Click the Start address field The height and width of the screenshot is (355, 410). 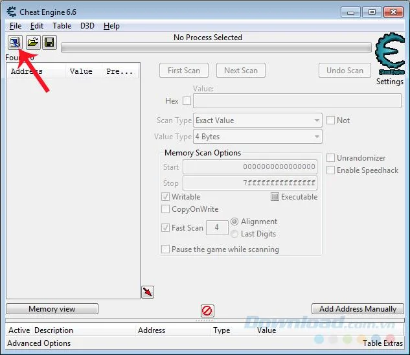pyautogui.click(x=250, y=166)
